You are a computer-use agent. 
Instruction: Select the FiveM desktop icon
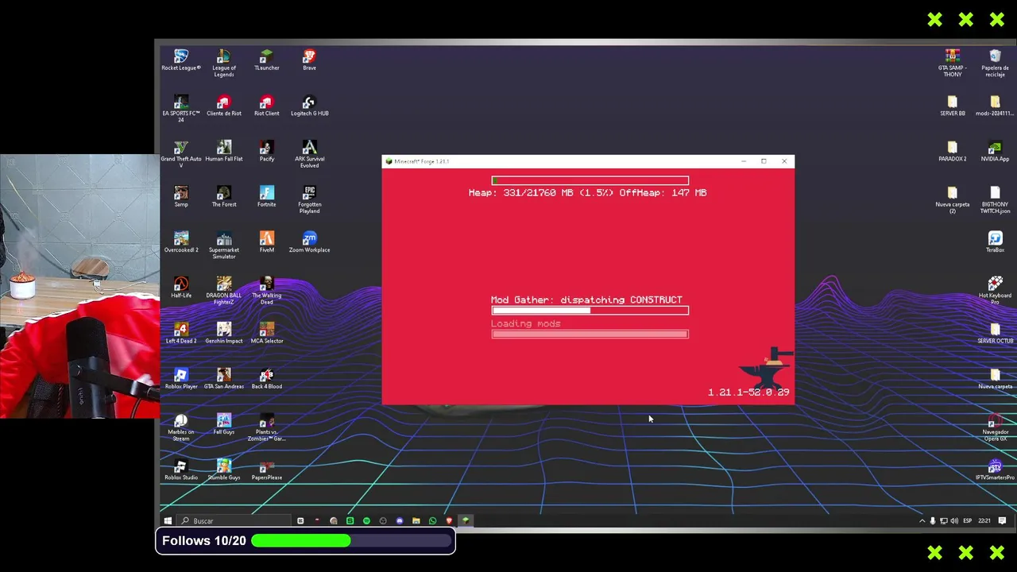[267, 242]
